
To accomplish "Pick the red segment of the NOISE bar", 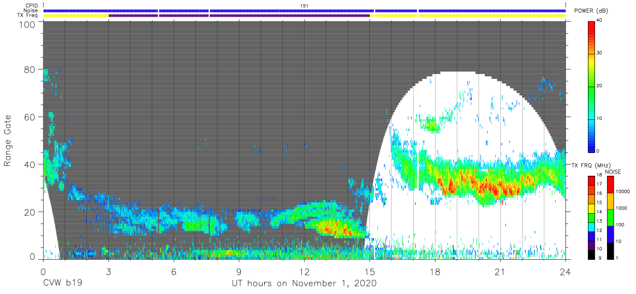I will pyautogui.click(x=610, y=184).
